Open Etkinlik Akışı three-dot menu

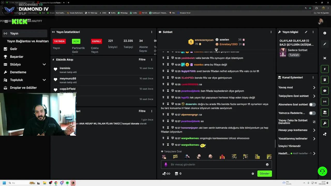pos(152,59)
